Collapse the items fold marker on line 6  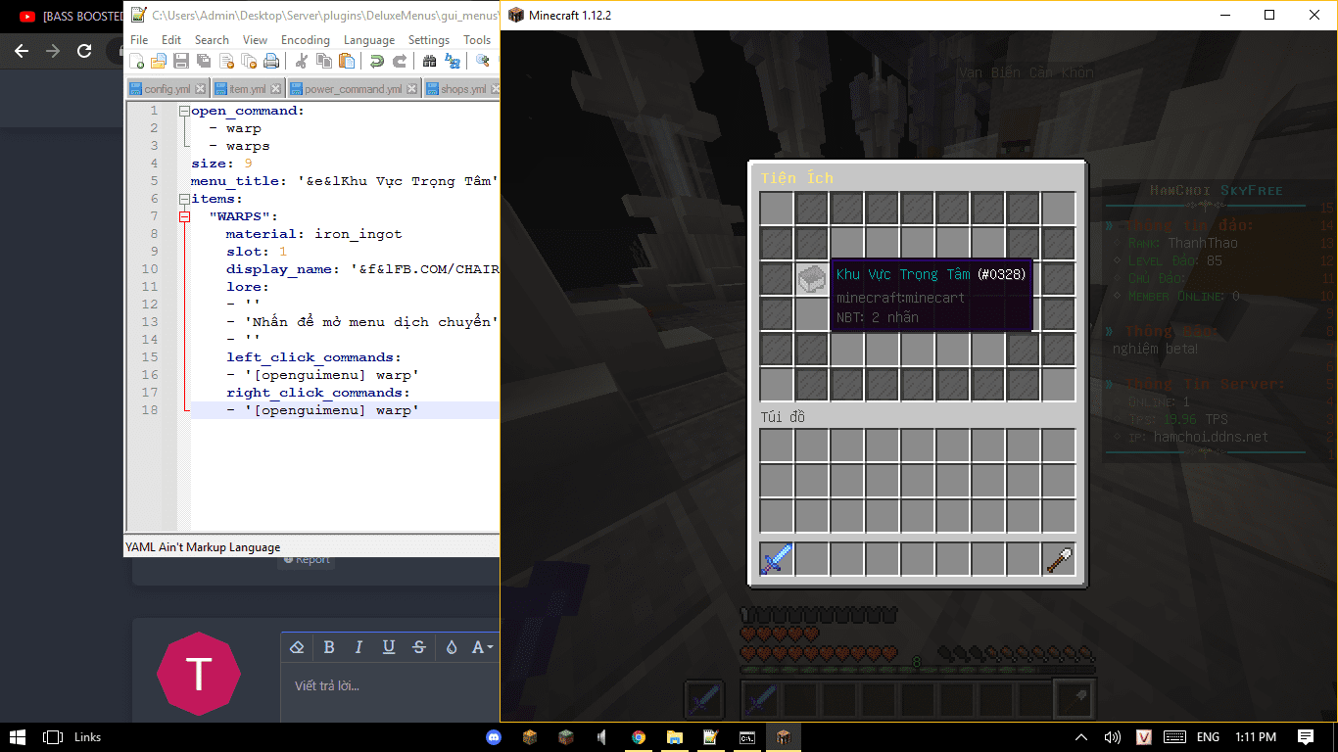click(184, 199)
